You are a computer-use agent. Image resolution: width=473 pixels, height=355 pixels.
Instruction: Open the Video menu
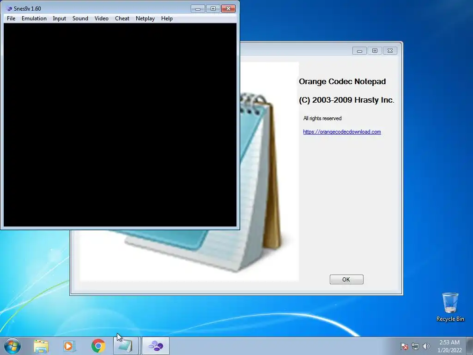(x=101, y=18)
